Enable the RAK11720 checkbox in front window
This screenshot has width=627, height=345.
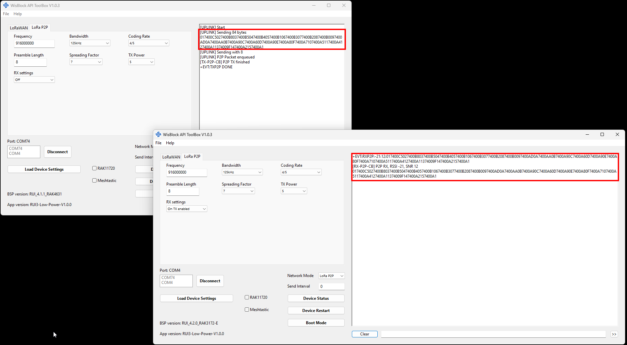(x=247, y=297)
